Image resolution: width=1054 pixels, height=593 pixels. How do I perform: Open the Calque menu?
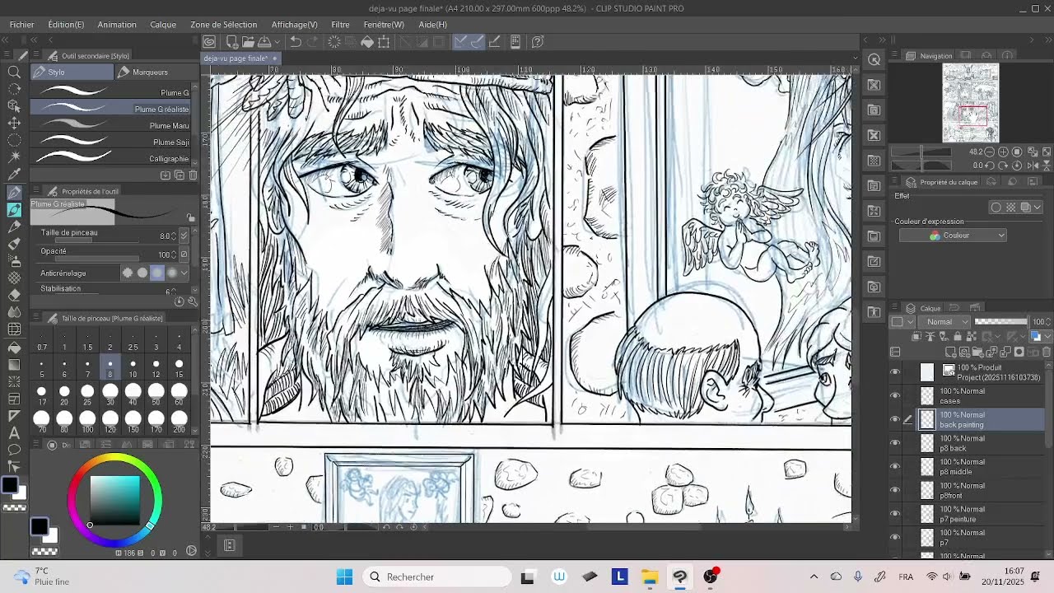(x=163, y=25)
